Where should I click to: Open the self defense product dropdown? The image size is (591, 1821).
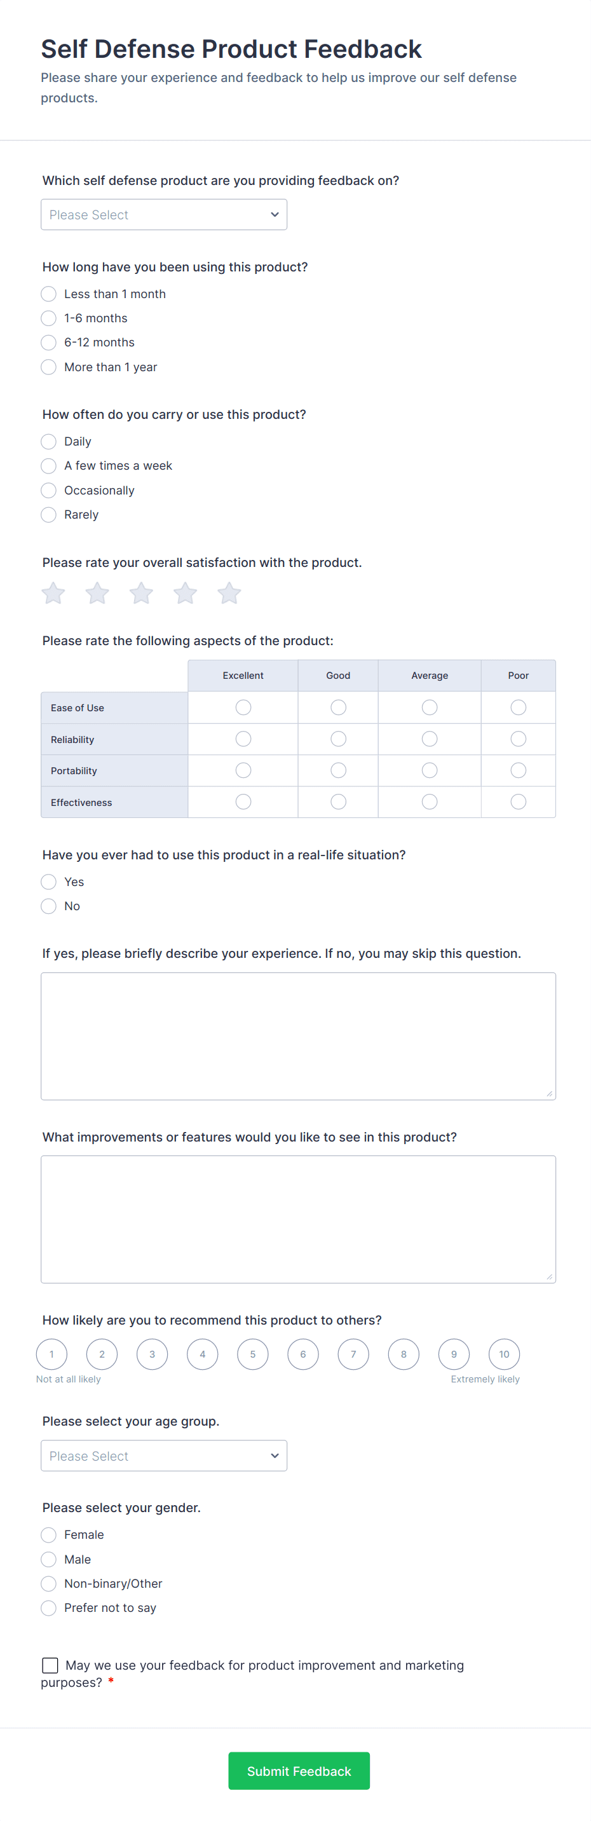coord(164,215)
